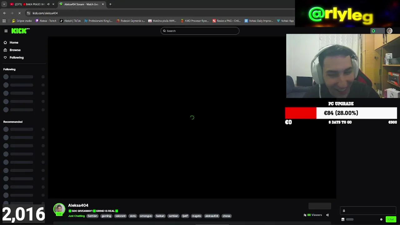Click the Just Chatting category link
This screenshot has height=225, width=400.
coord(77,216)
